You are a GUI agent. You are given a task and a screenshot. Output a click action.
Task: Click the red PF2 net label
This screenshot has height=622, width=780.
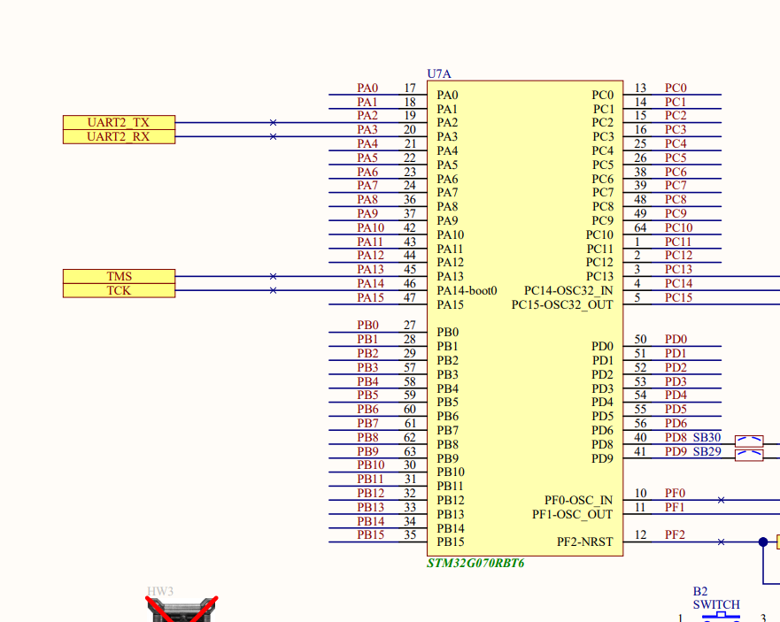coord(675,535)
